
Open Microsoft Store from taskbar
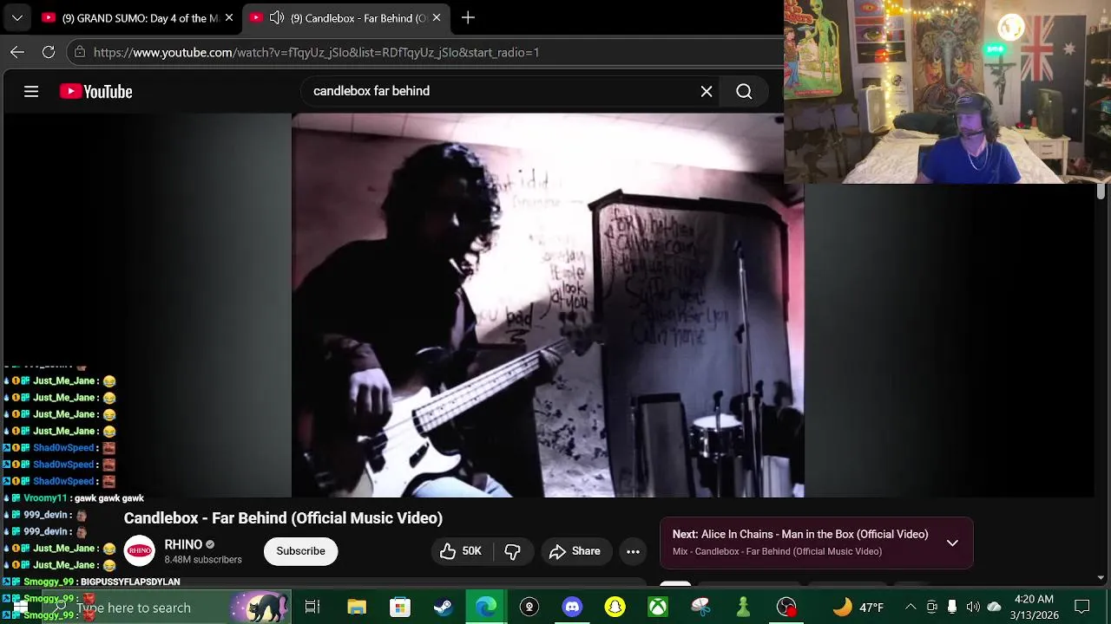(x=399, y=608)
